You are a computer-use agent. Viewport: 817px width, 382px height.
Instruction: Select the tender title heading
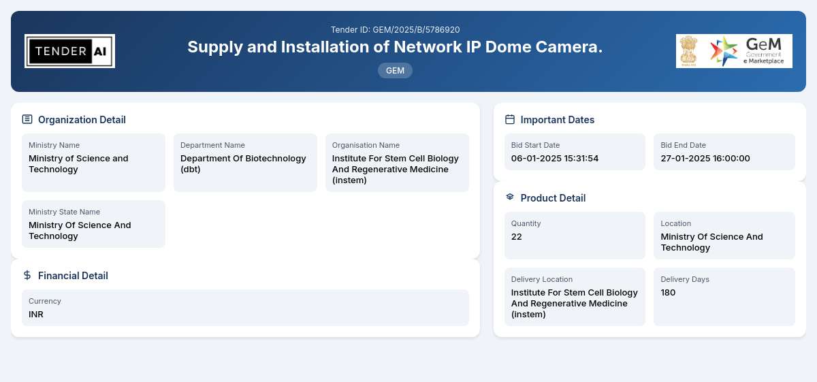(395, 47)
